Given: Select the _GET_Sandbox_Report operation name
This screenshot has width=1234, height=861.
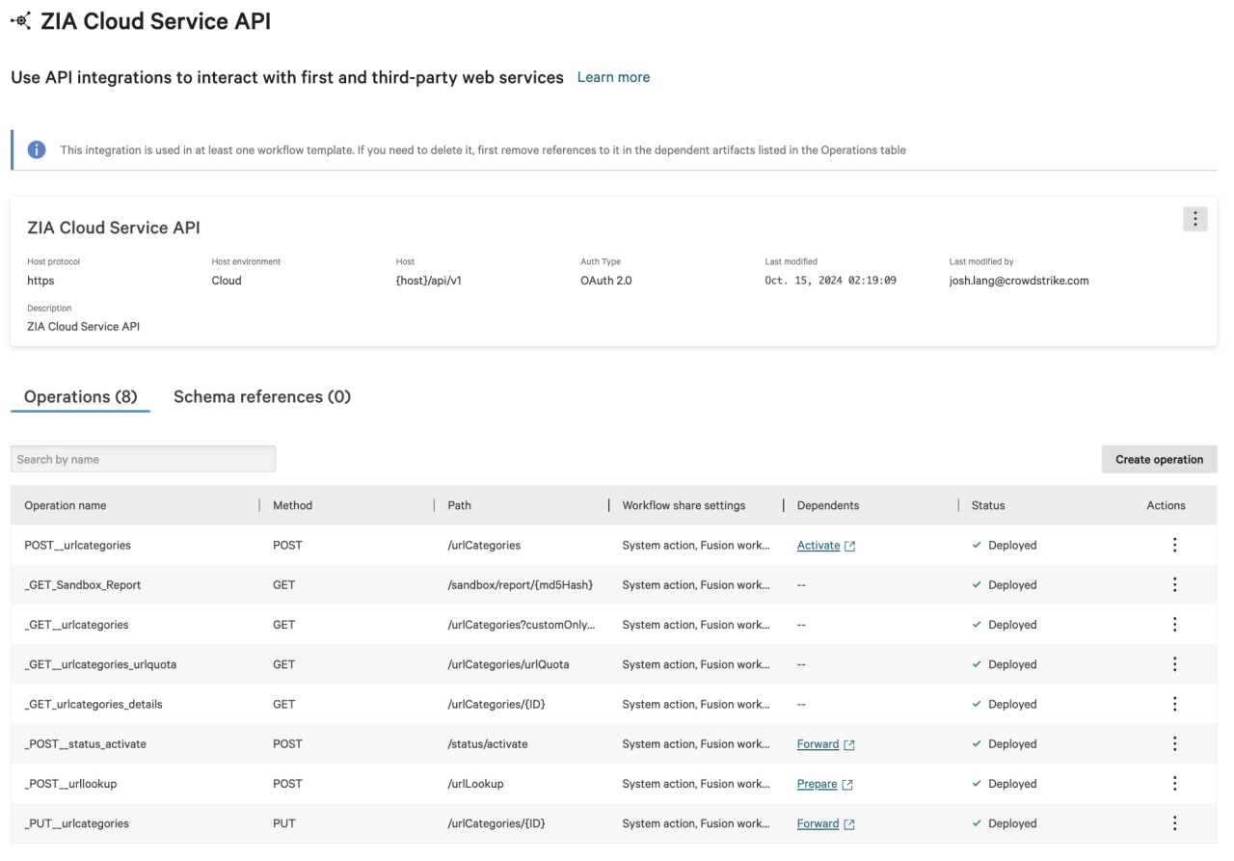Looking at the screenshot, I should tap(83, 584).
